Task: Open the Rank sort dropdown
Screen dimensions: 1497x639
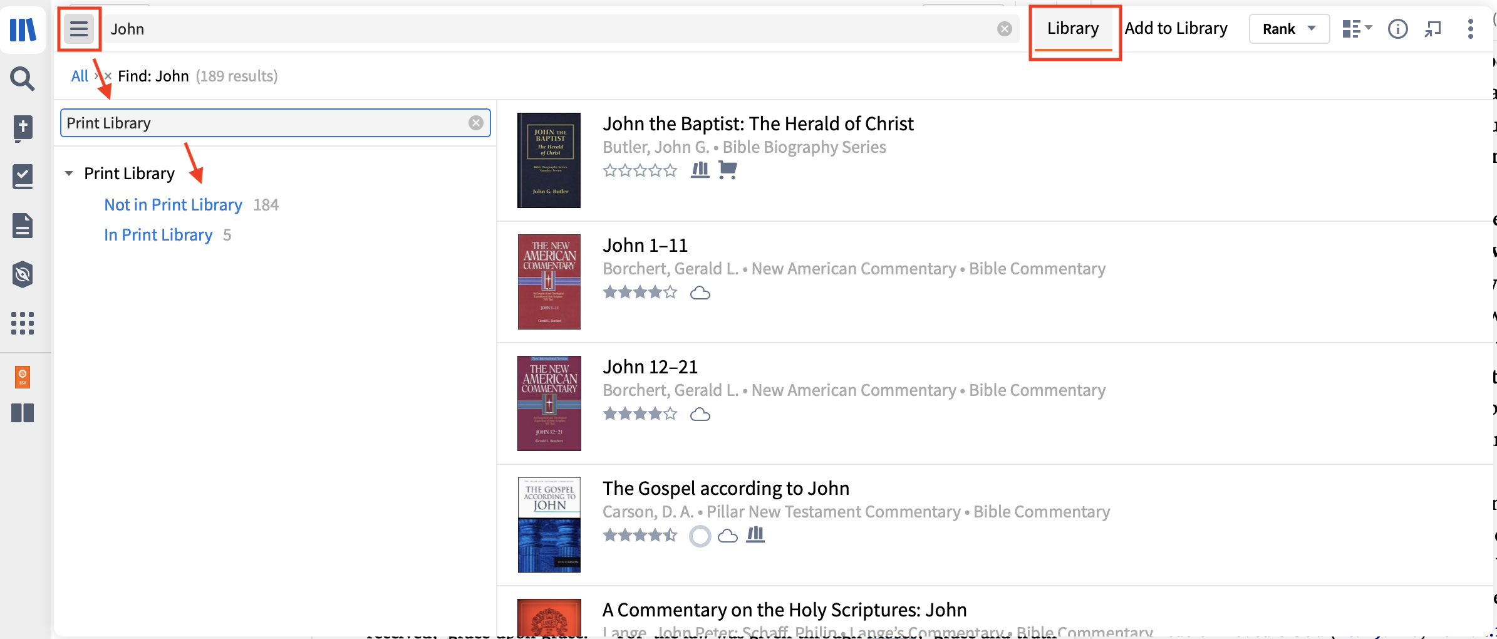Action: pyautogui.click(x=1289, y=29)
